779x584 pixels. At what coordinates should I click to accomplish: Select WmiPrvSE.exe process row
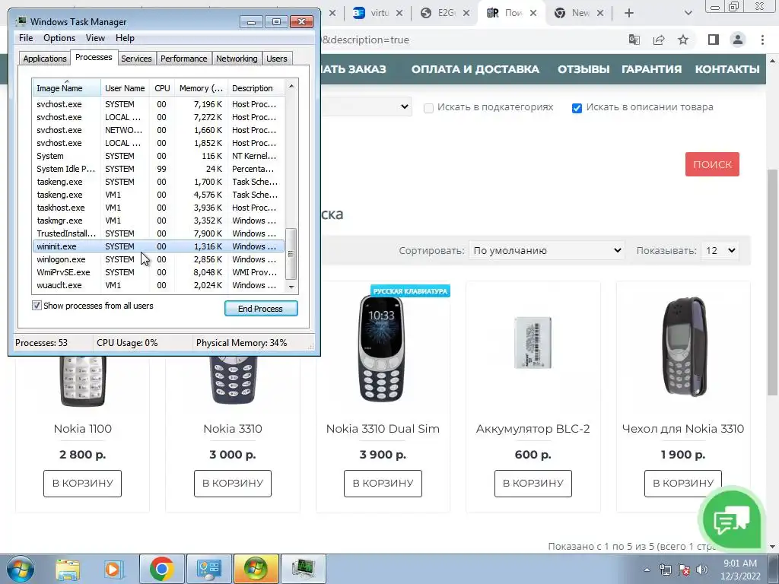click(x=158, y=272)
